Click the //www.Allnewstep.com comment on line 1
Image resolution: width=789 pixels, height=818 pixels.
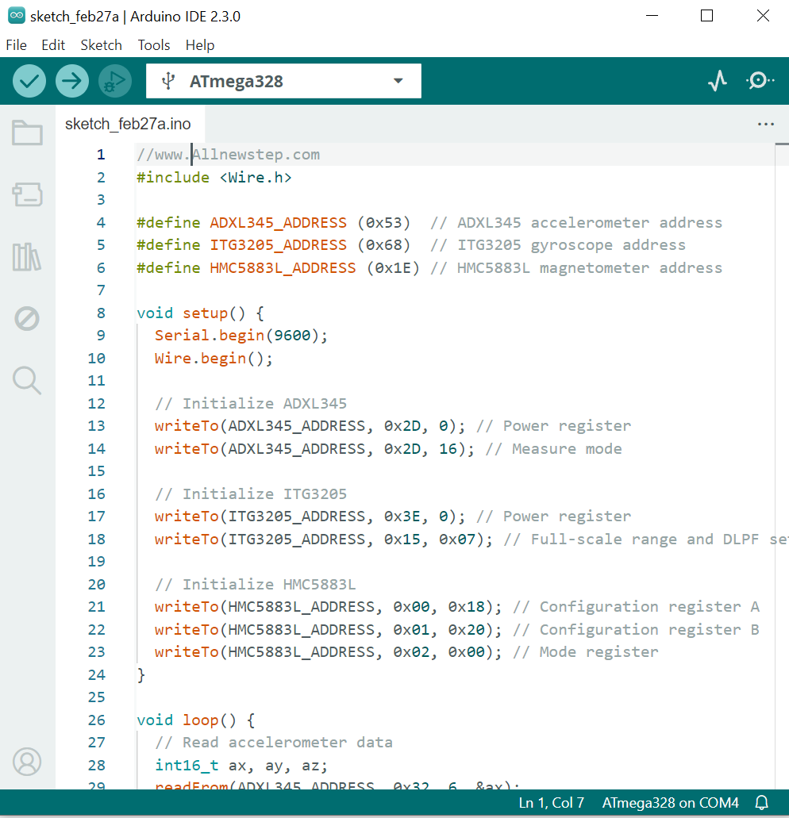pyautogui.click(x=228, y=155)
